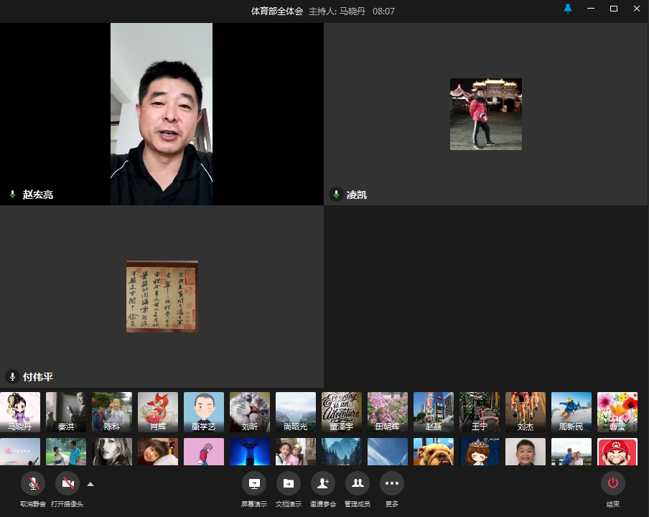Click participant 康学艺's cartoon avatar
649x517 pixels.
pyautogui.click(x=204, y=411)
